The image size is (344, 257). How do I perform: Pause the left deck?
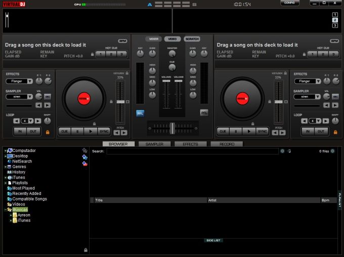click(x=77, y=131)
